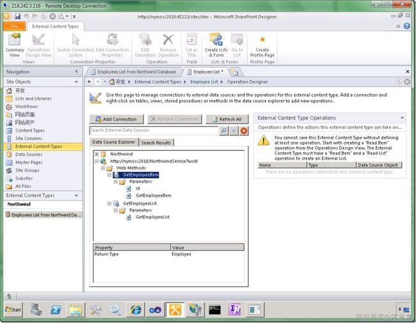
Task: Open Internet Explorer from taskbar
Action: click(x=135, y=310)
